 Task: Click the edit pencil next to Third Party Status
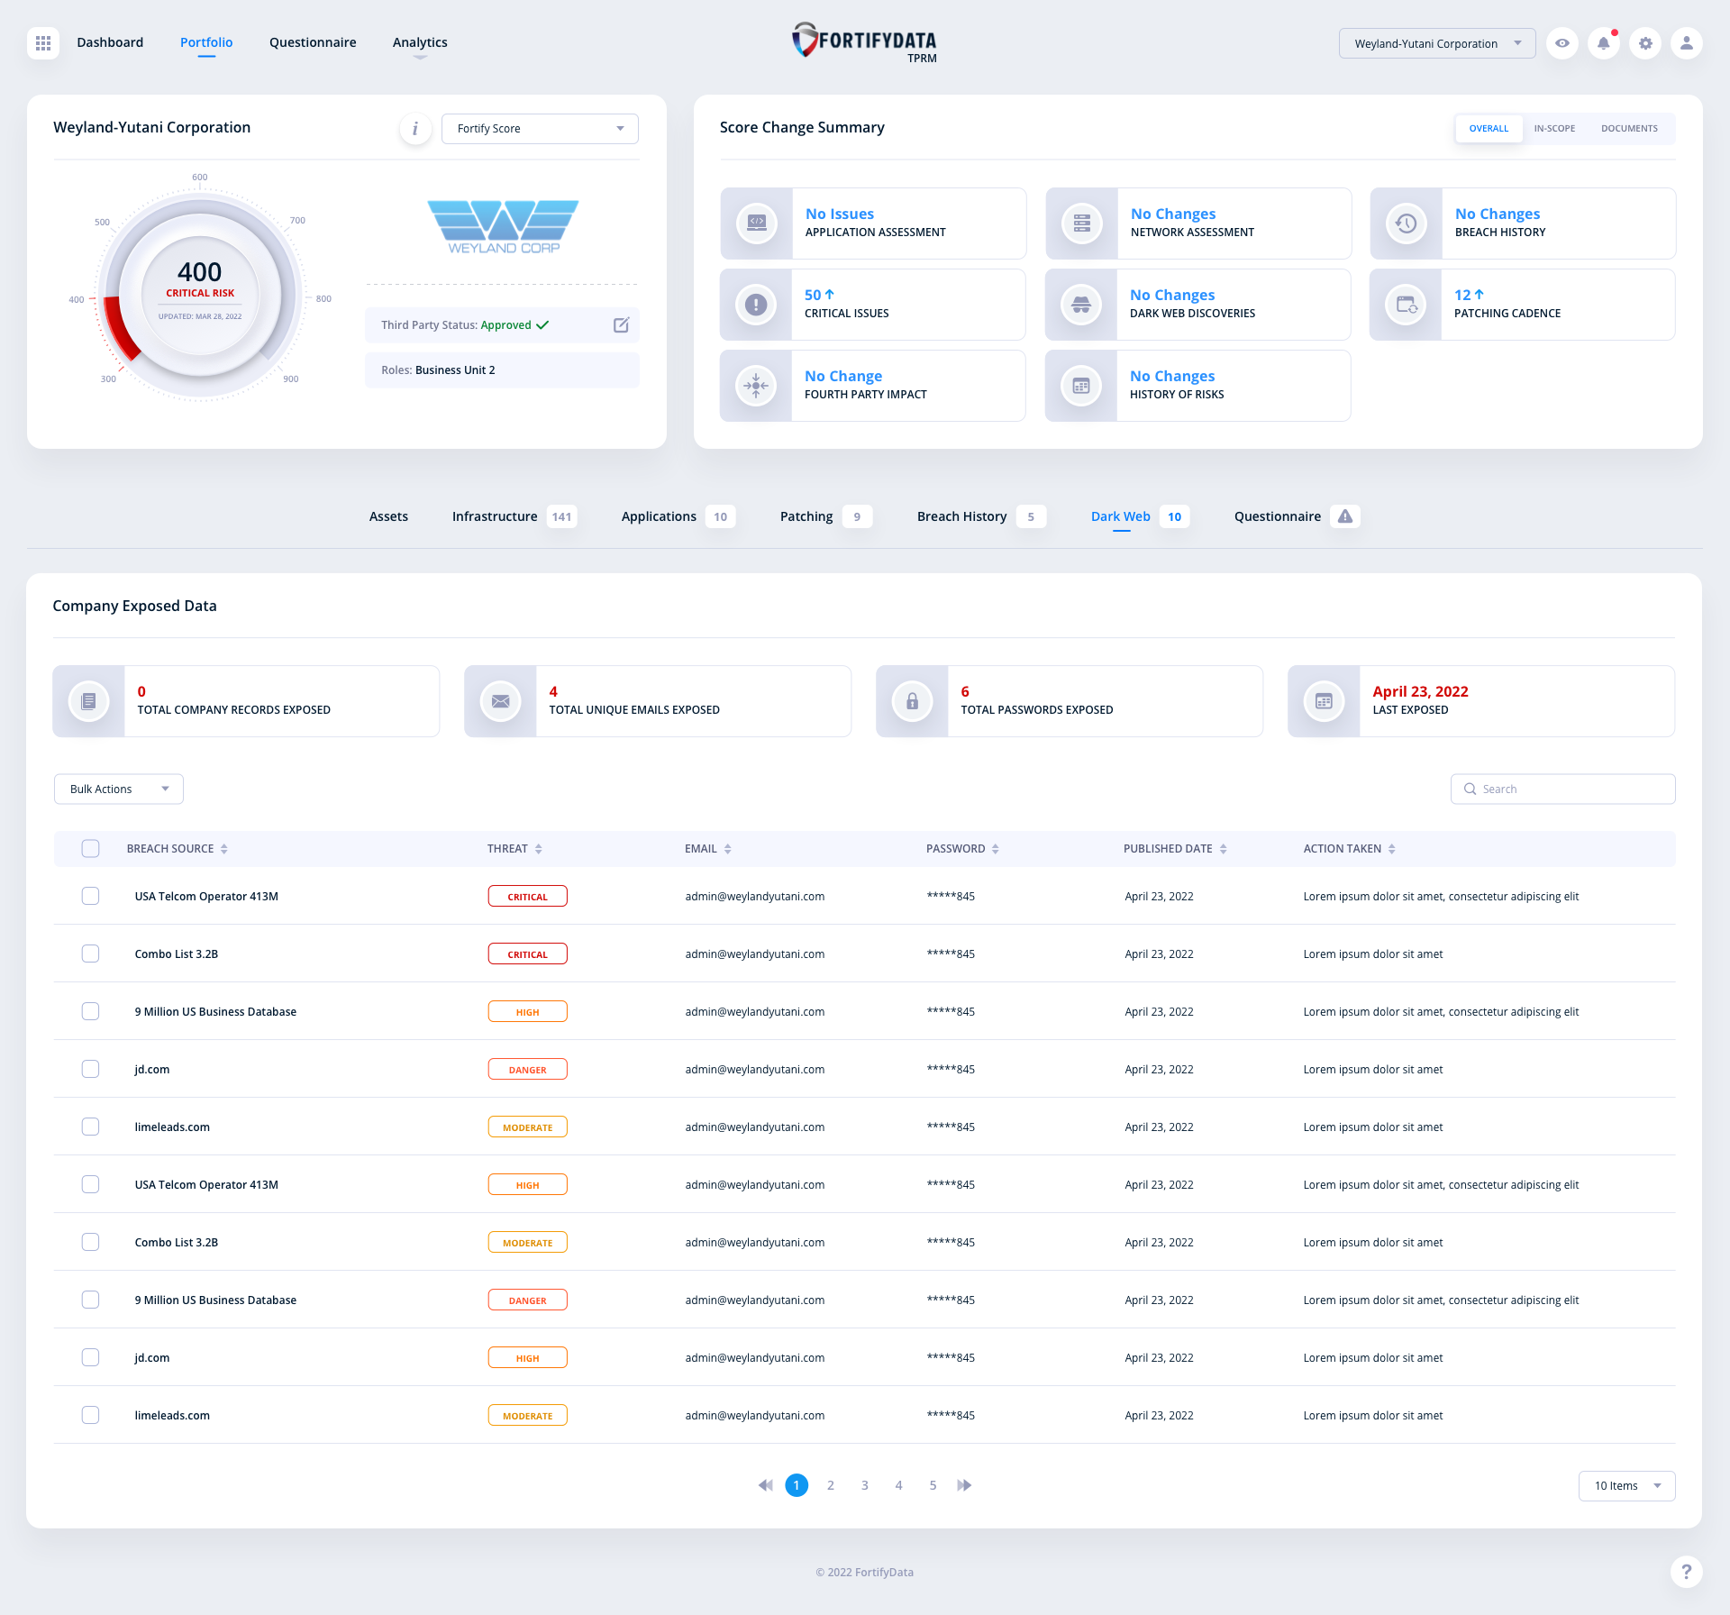coord(622,325)
